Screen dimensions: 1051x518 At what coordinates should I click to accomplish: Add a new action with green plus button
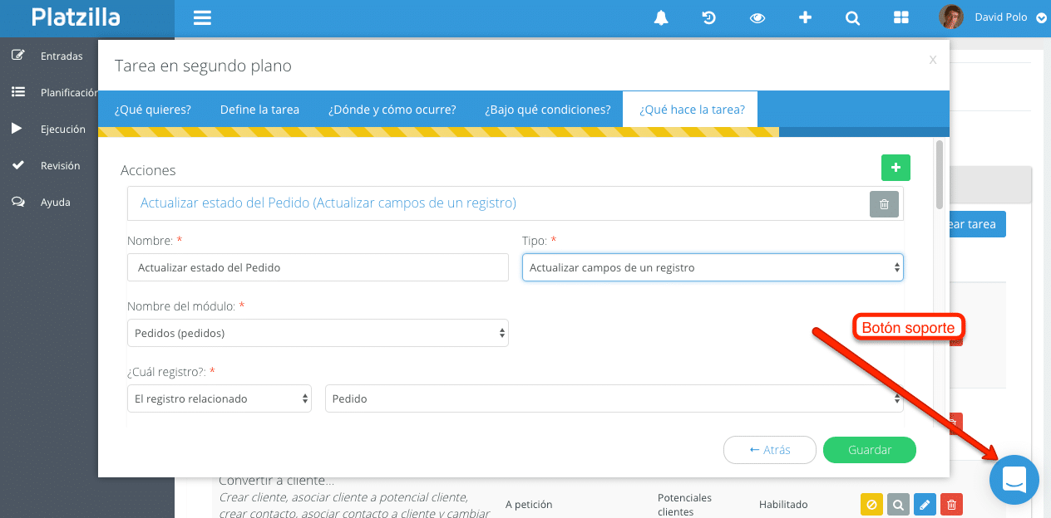tap(896, 168)
